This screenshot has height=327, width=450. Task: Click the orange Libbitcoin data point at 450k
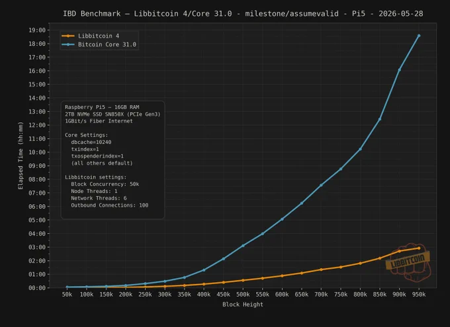pyautogui.click(x=224, y=282)
